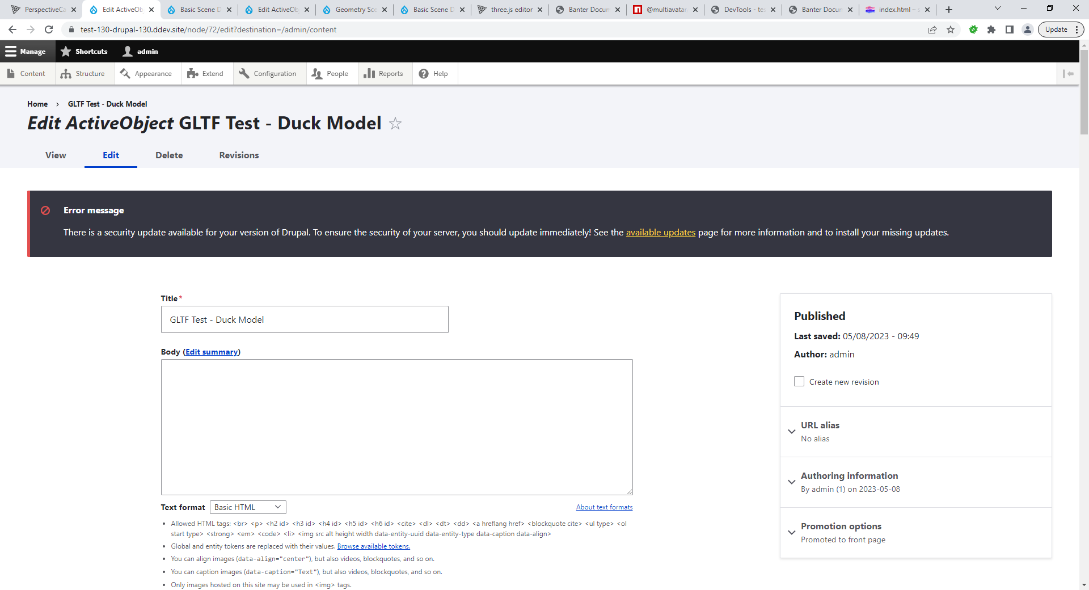Open the Reports menu
The image size is (1089, 590).
point(383,74)
